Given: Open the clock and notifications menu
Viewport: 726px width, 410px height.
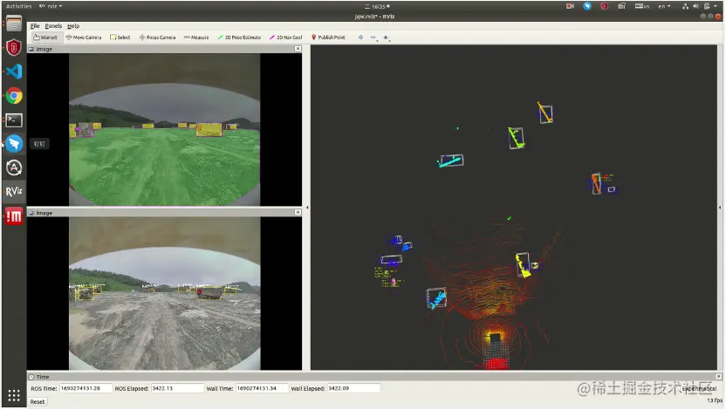Looking at the screenshot, I should [377, 6].
